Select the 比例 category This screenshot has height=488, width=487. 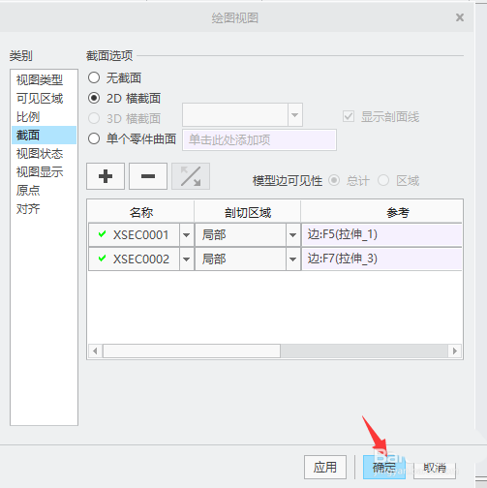(44, 116)
